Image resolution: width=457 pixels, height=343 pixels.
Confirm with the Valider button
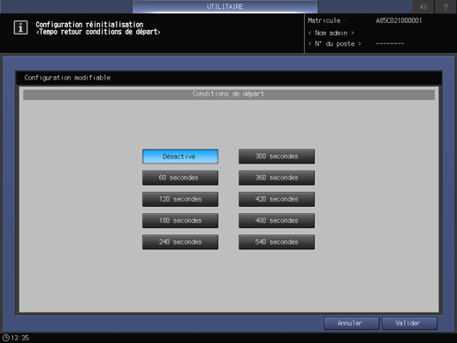[x=409, y=324]
